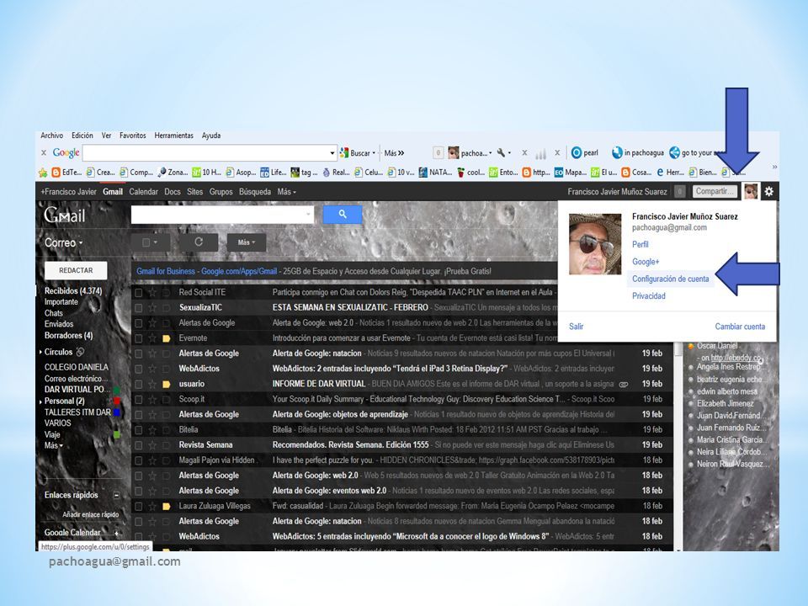Open Gmail search options dropdown arrow
Viewport: 808px width, 606px height.
[309, 215]
